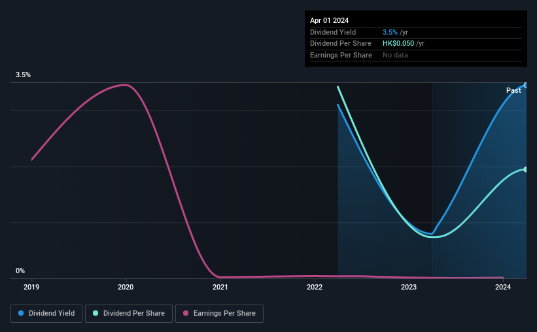Click the blue Dividend Yield endpoint marker
Image resolution: width=537 pixels, height=332 pixels.
coord(526,85)
